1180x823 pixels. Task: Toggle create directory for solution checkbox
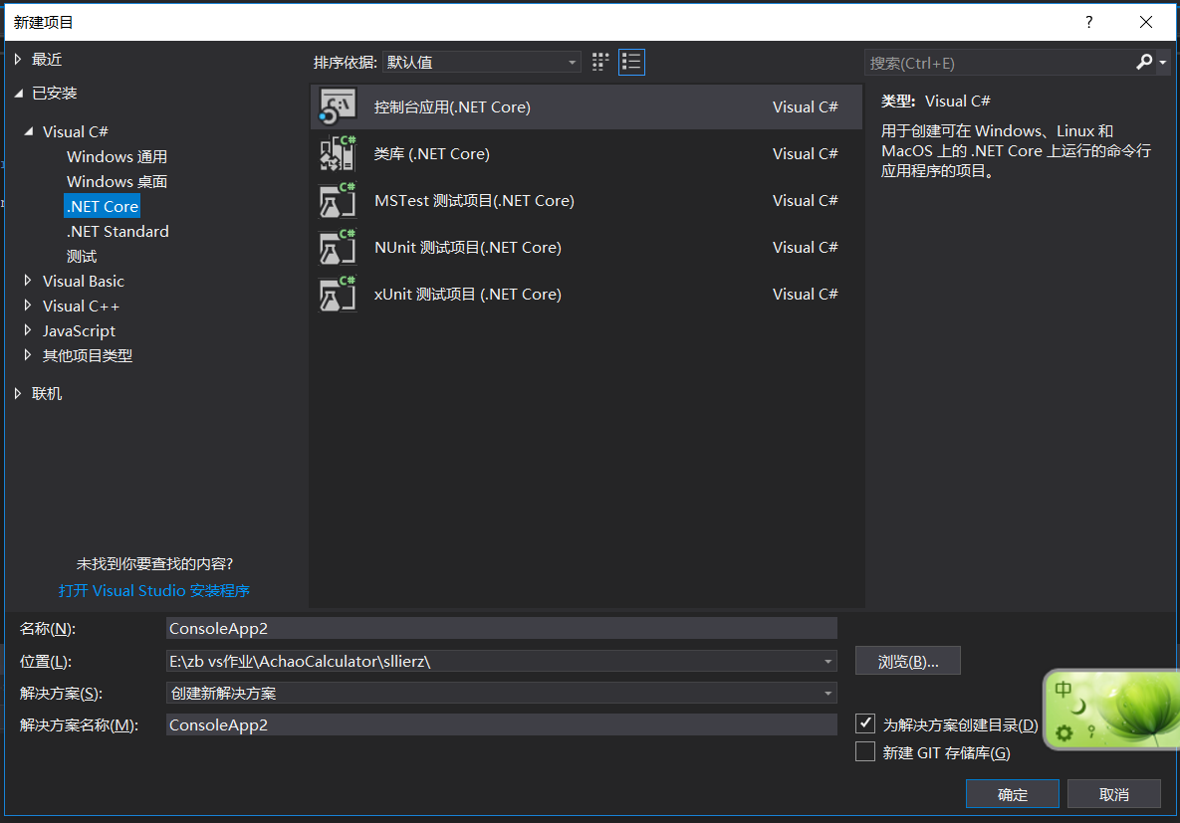click(x=865, y=723)
